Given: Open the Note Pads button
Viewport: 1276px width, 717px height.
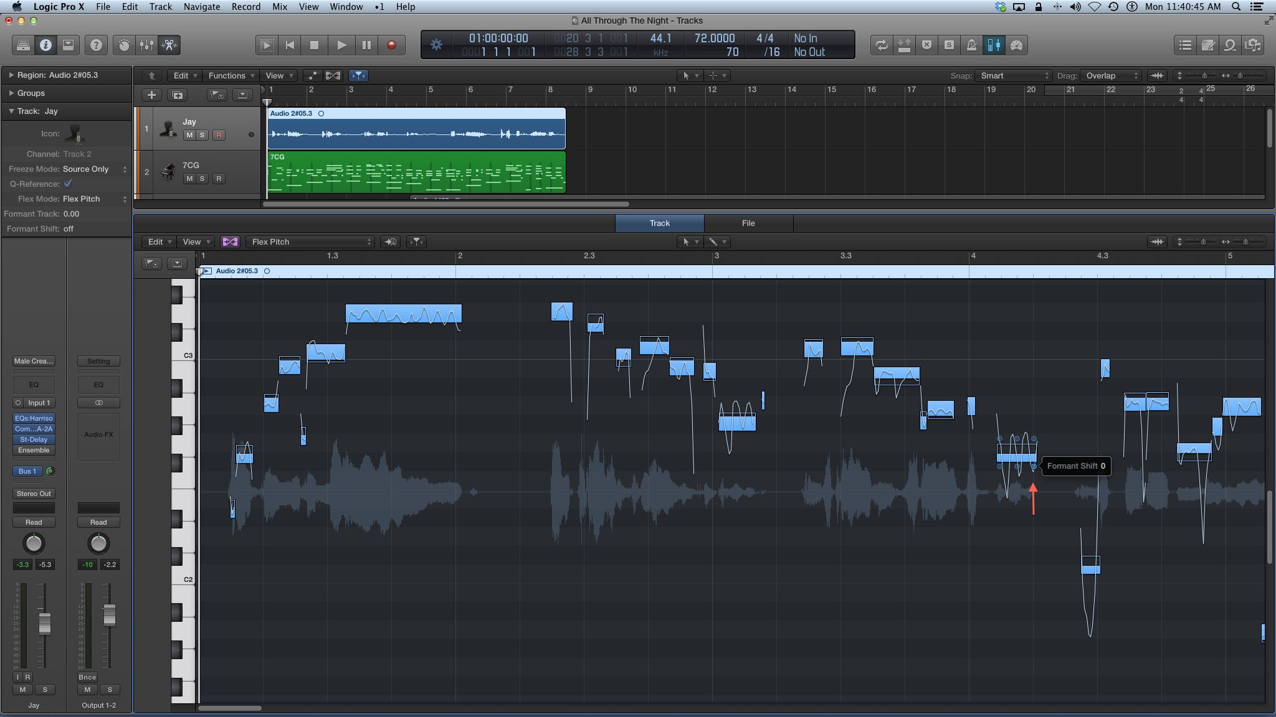Looking at the screenshot, I should tap(1207, 45).
